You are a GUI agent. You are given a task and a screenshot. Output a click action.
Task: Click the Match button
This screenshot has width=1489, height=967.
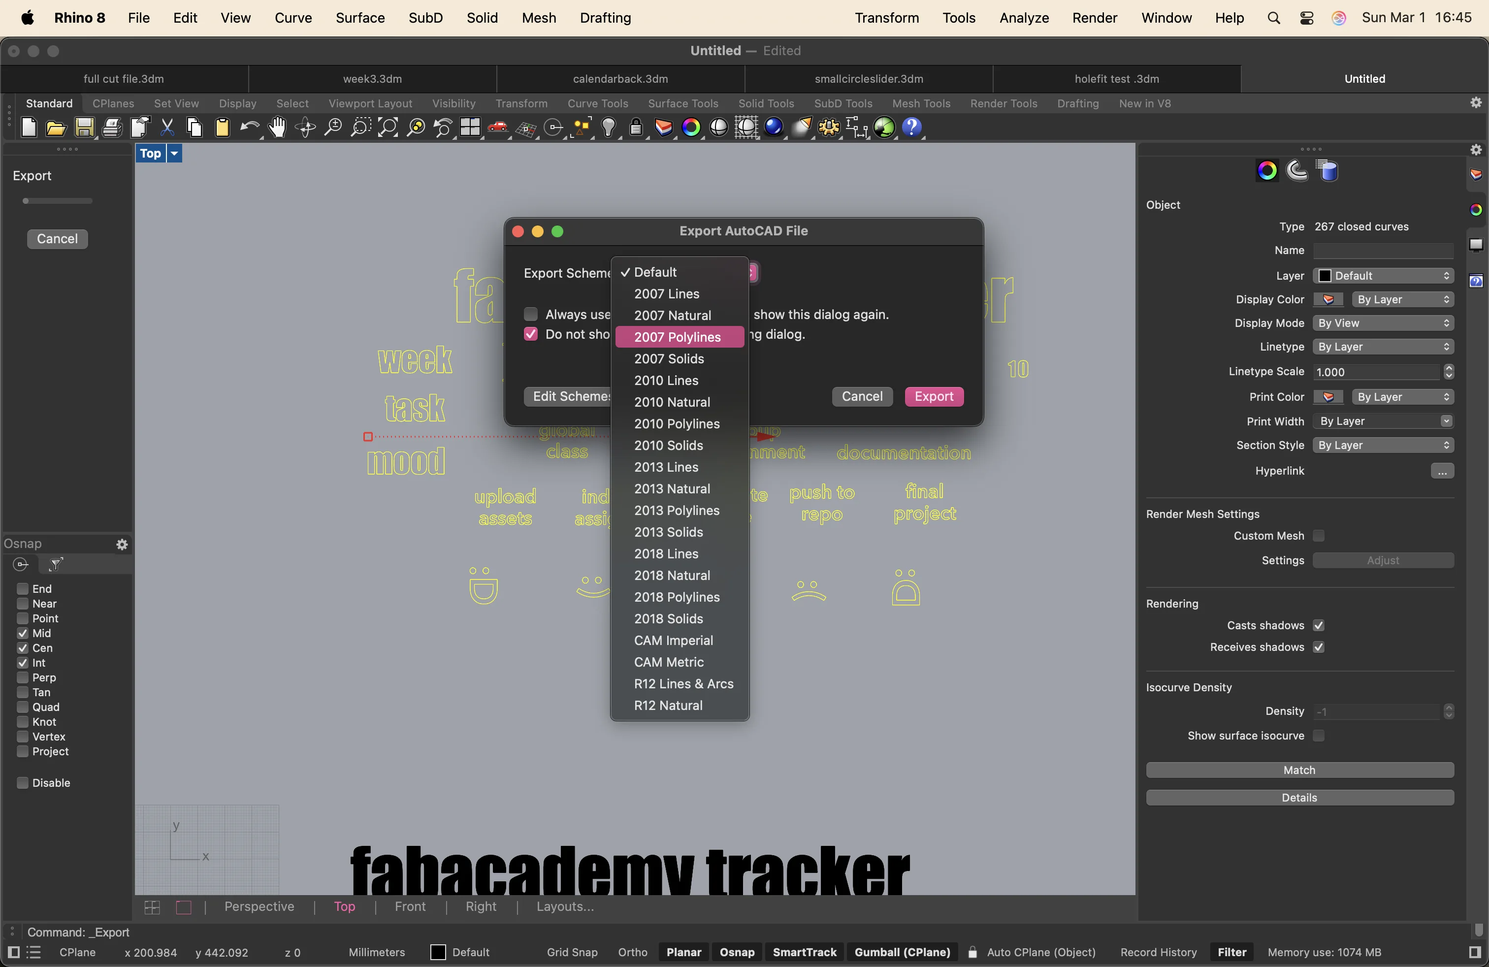pyautogui.click(x=1299, y=770)
